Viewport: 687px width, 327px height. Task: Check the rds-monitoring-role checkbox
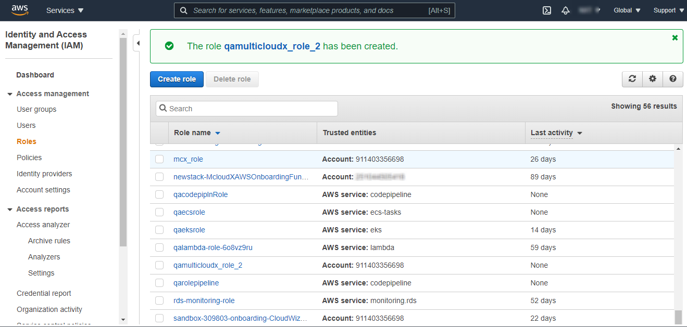pos(159,301)
